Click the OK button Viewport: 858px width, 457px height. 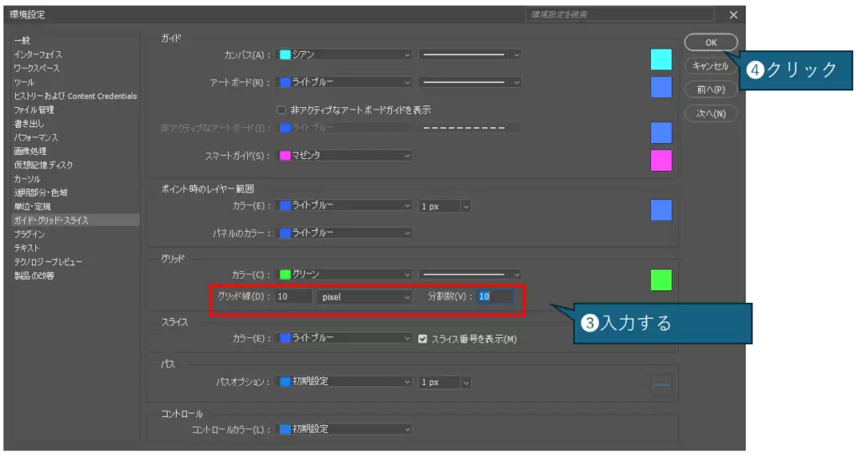(x=711, y=42)
